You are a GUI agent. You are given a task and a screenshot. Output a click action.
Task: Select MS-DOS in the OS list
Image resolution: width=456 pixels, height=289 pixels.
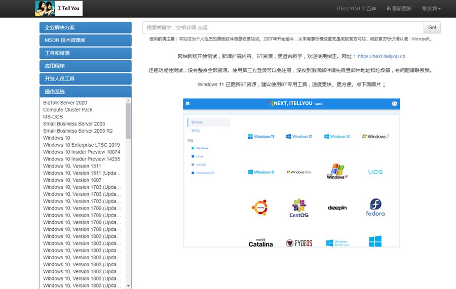click(x=53, y=117)
